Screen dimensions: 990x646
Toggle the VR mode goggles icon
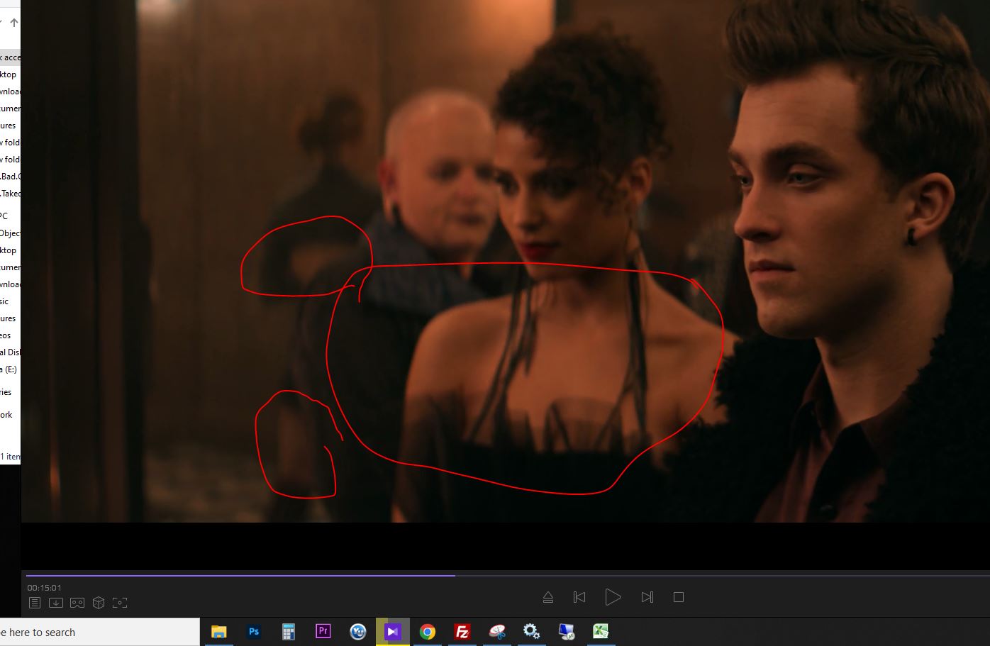click(77, 603)
